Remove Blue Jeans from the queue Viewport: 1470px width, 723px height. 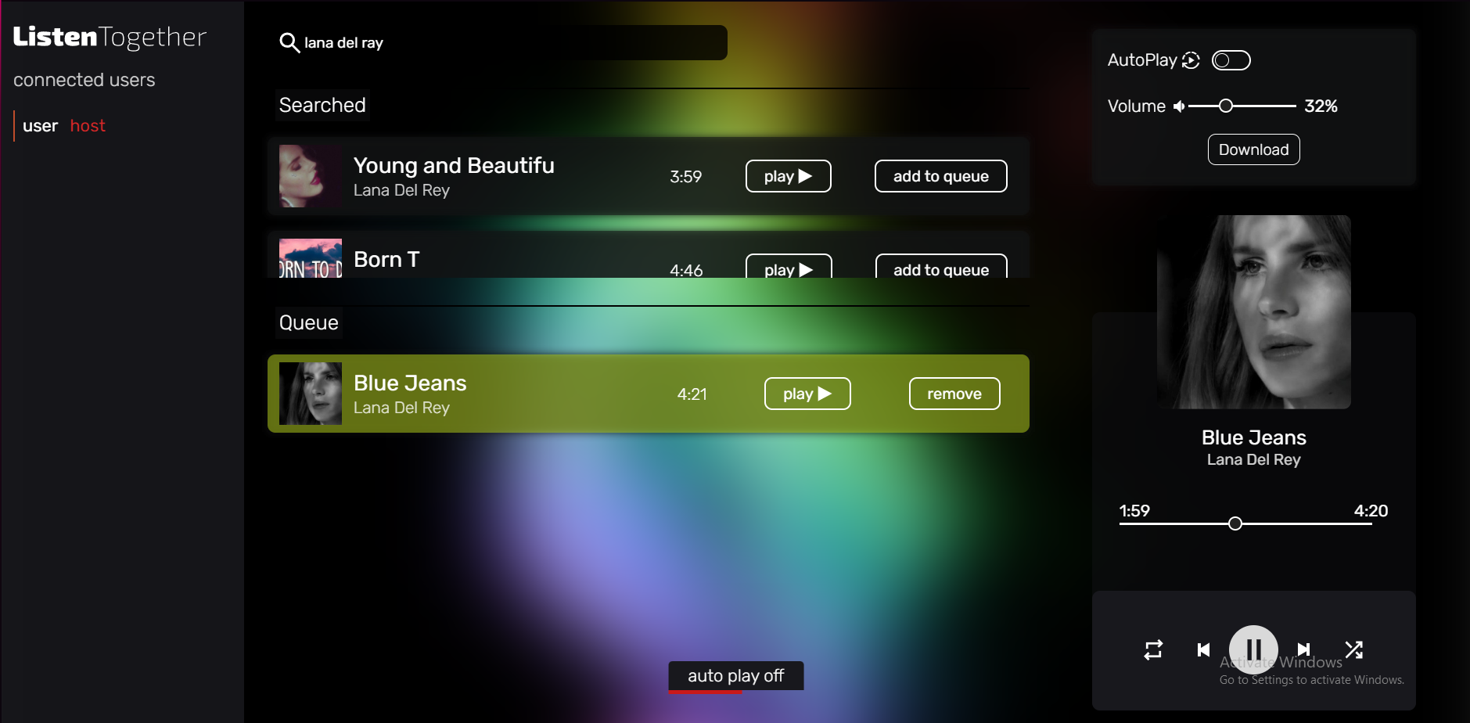(x=954, y=394)
